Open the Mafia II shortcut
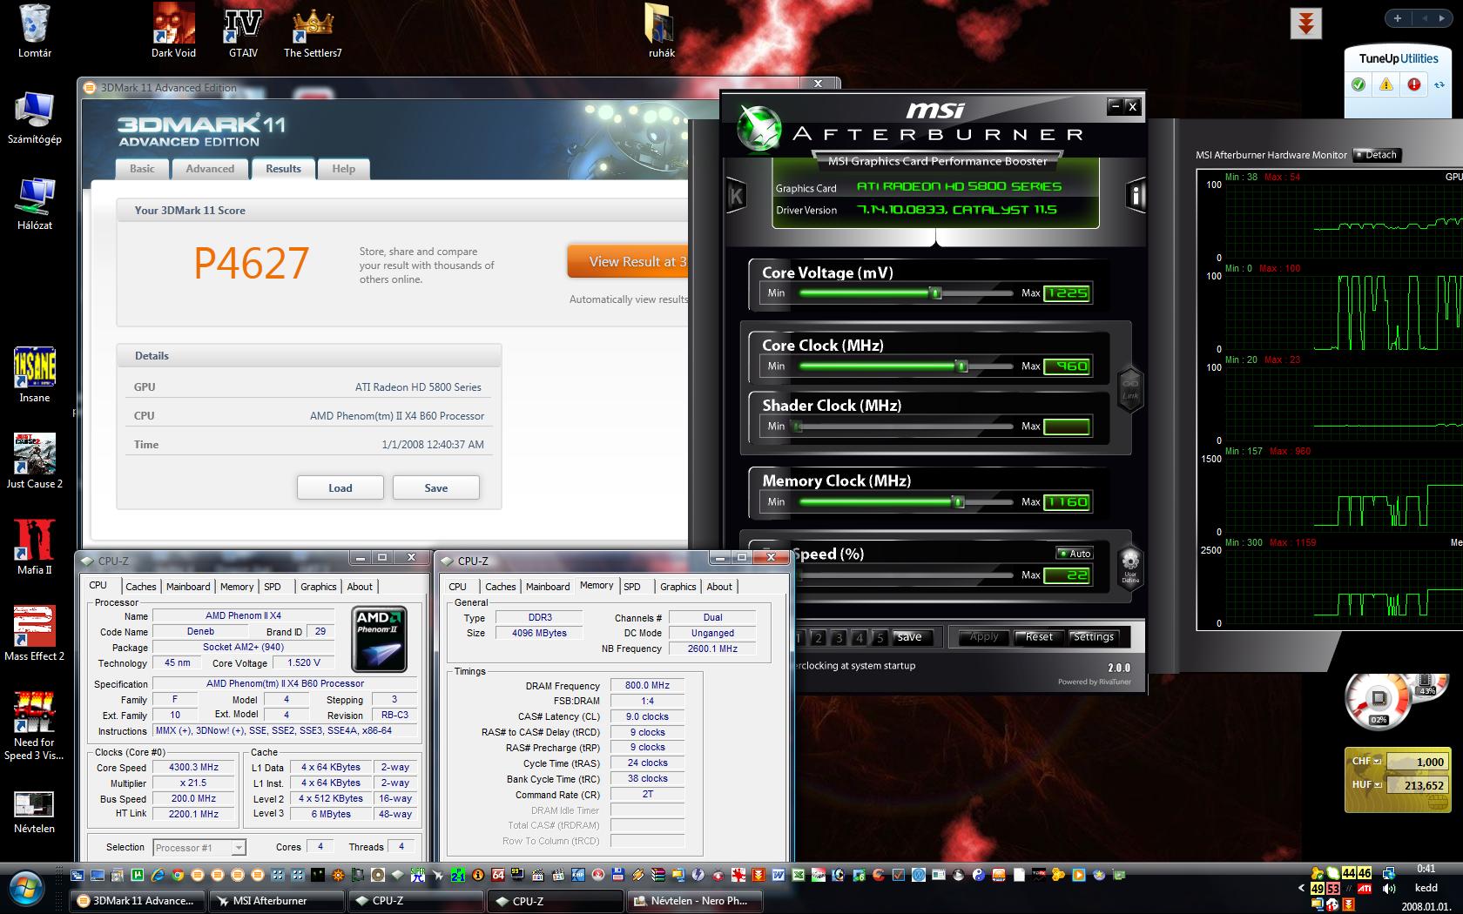 [x=35, y=548]
